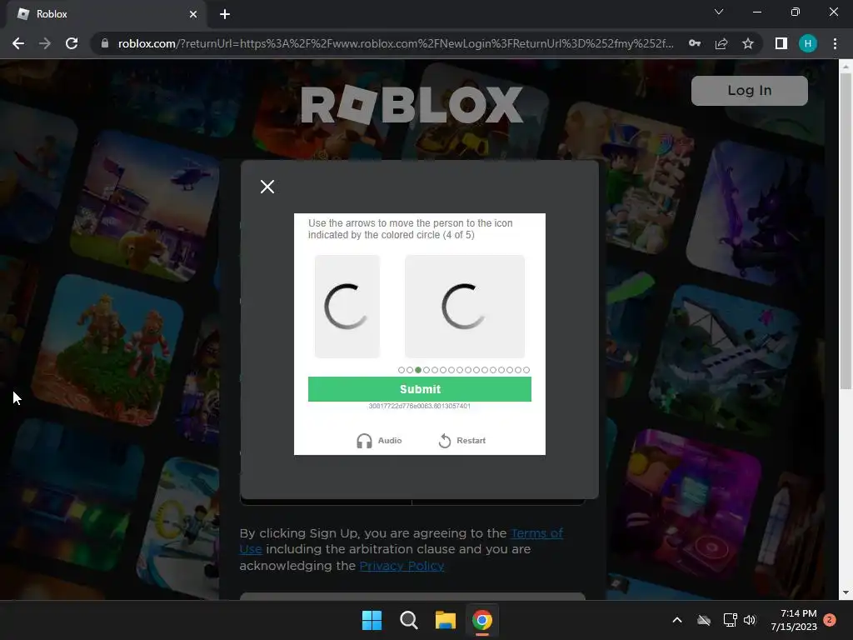Reload the Roblox page
Screen dimensions: 853x640
[x=72, y=43]
